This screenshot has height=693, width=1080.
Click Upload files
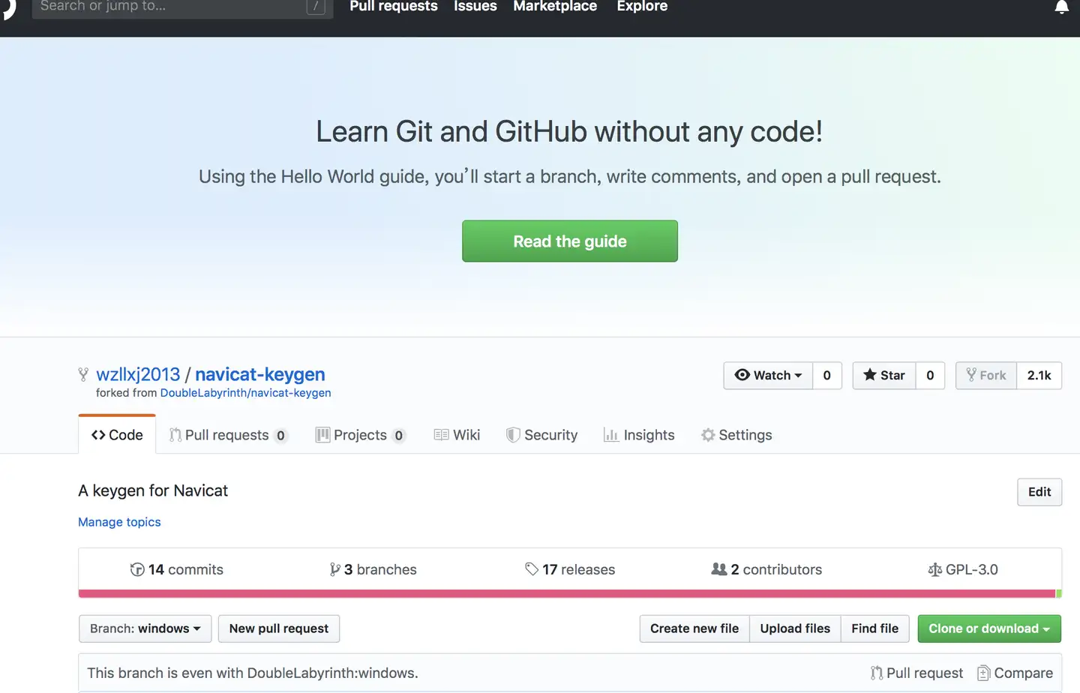click(795, 628)
